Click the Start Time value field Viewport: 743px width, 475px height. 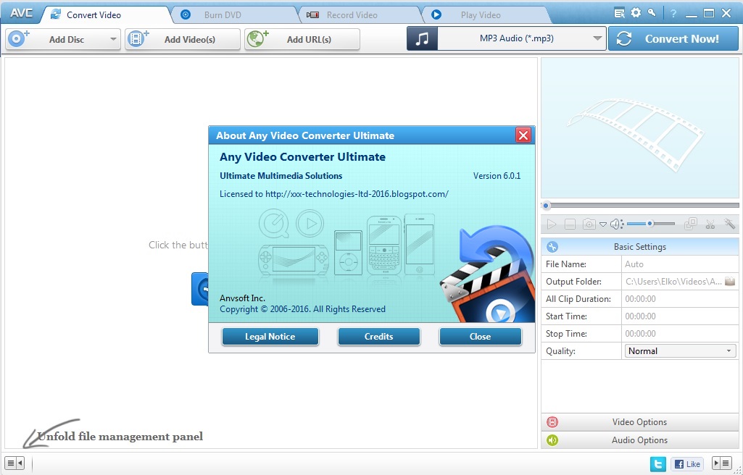point(680,316)
